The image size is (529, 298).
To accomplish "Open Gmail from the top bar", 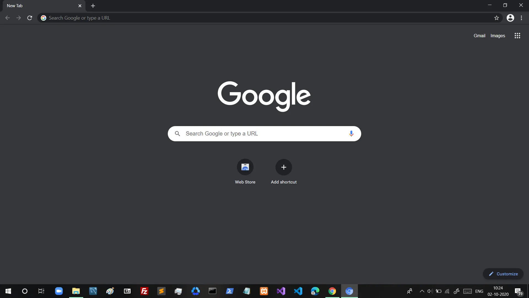I will tap(479, 36).
